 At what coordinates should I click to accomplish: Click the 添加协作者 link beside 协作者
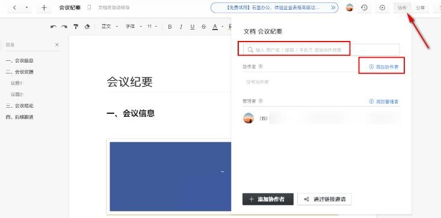pyautogui.click(x=384, y=67)
